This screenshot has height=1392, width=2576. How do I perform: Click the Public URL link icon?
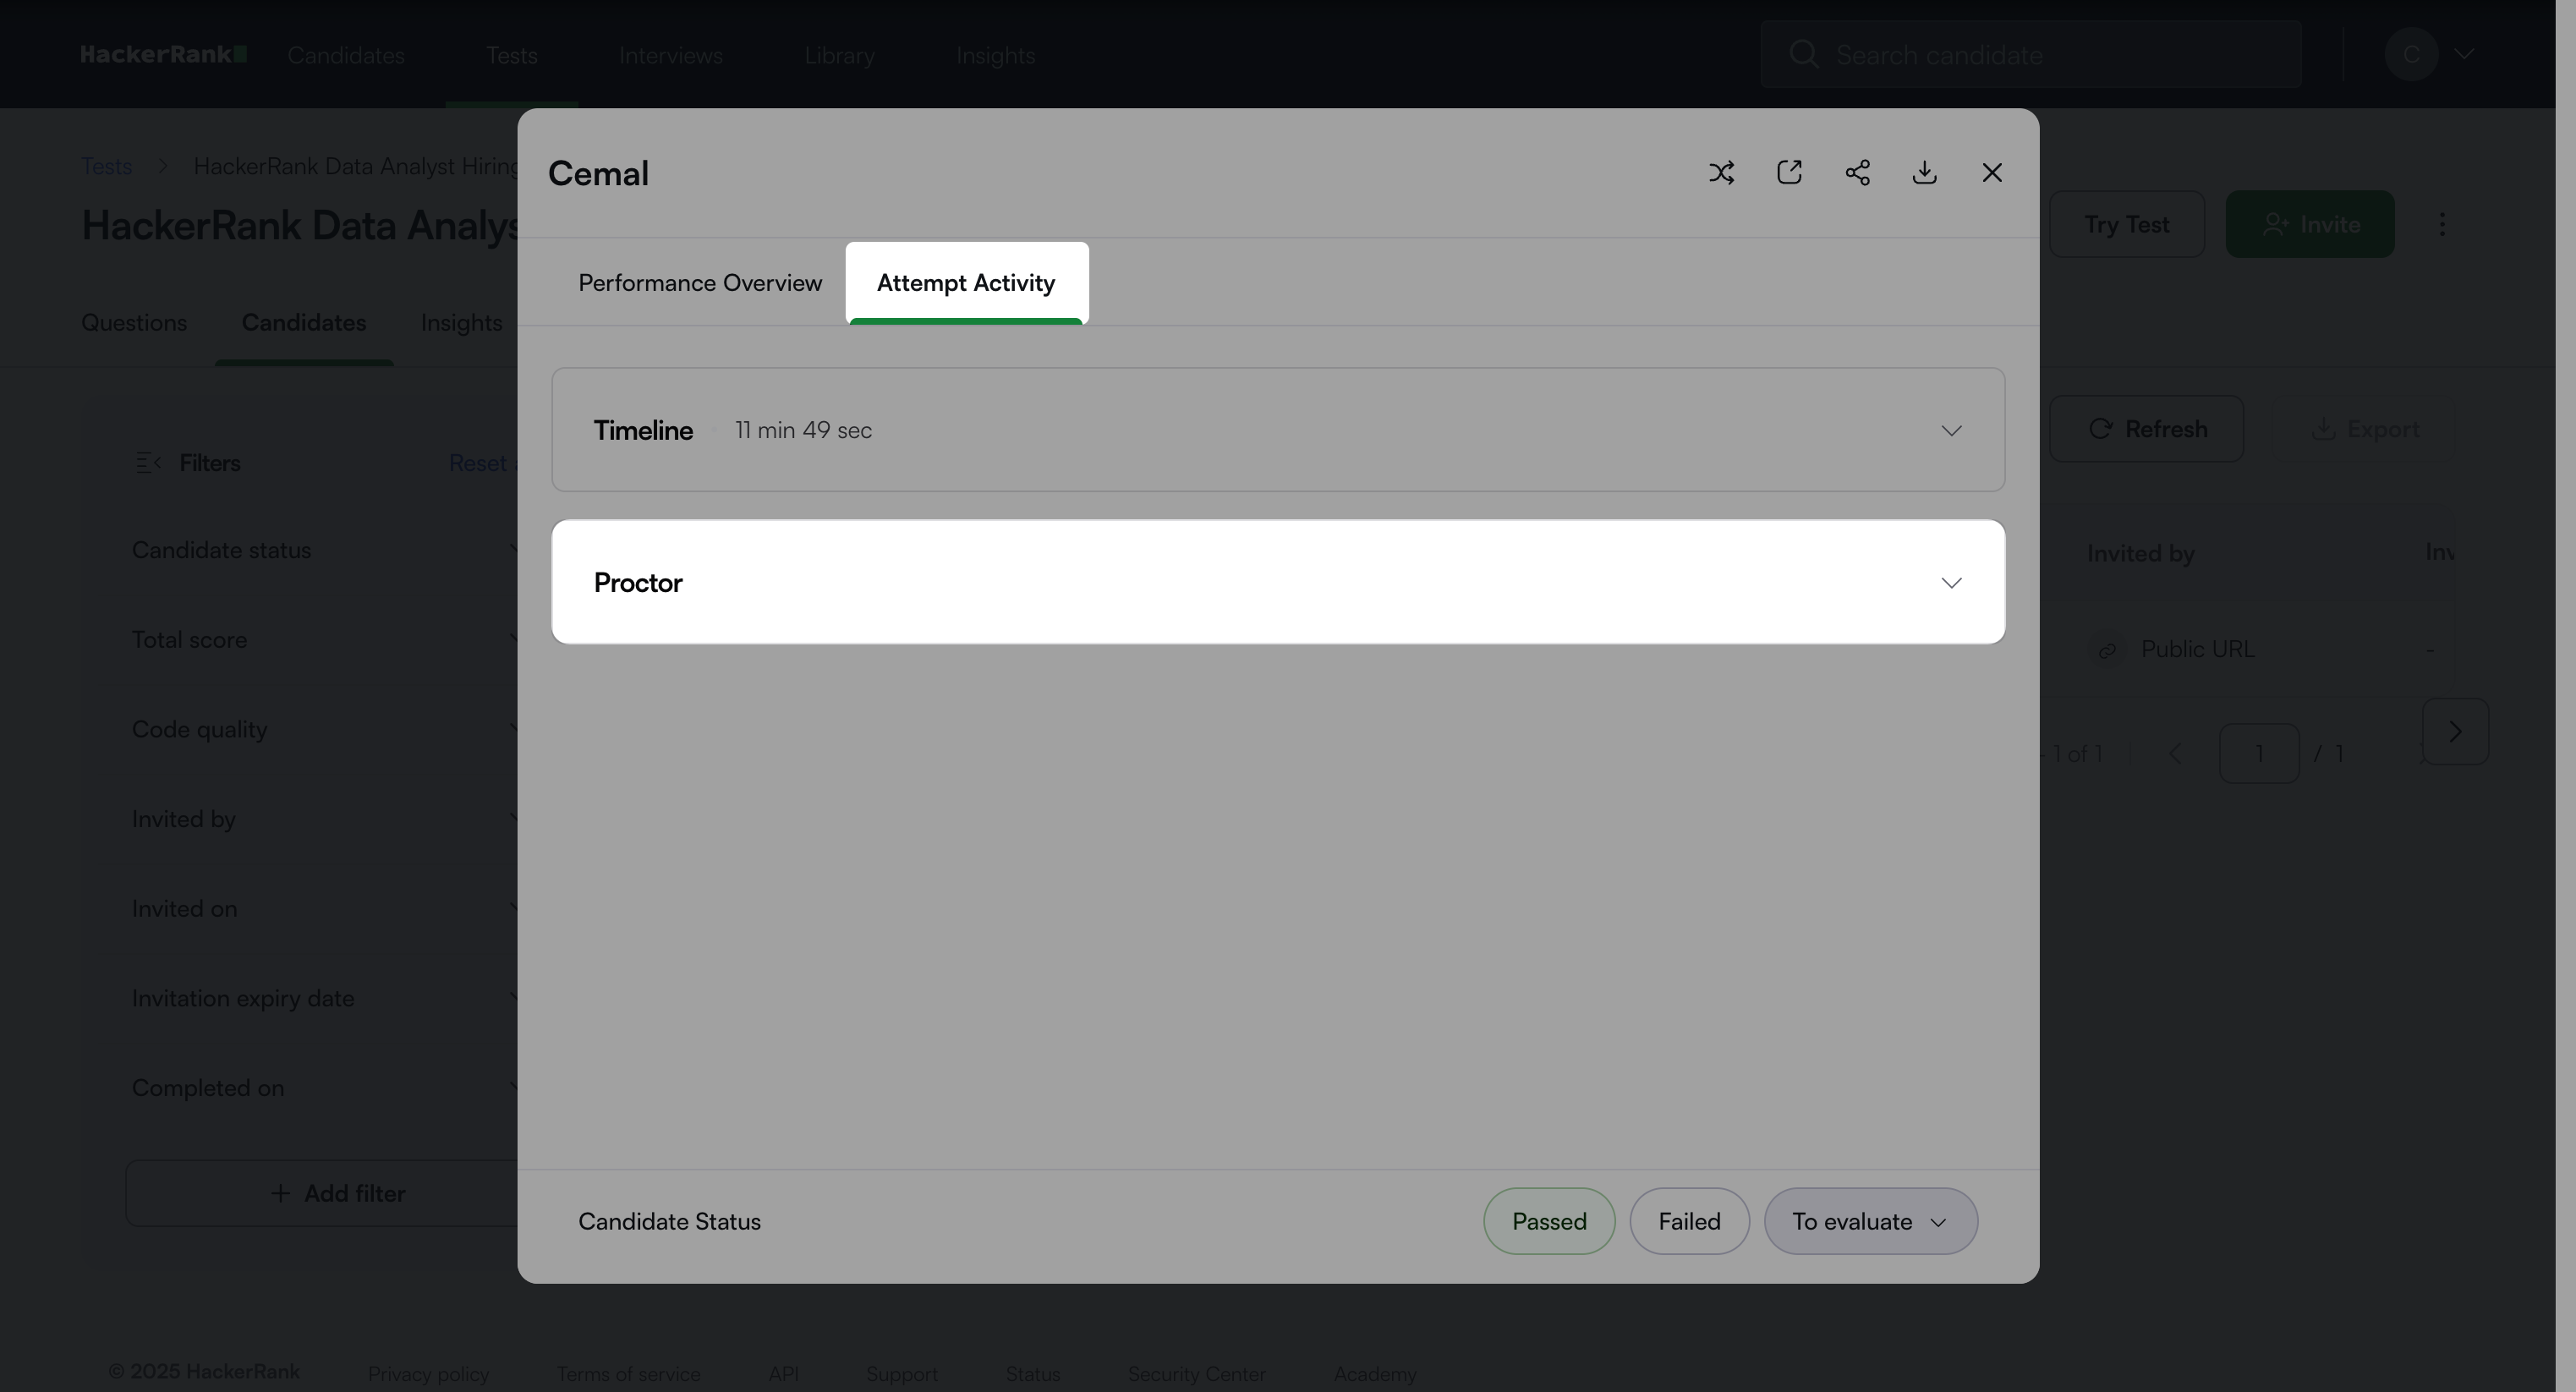[2107, 651]
